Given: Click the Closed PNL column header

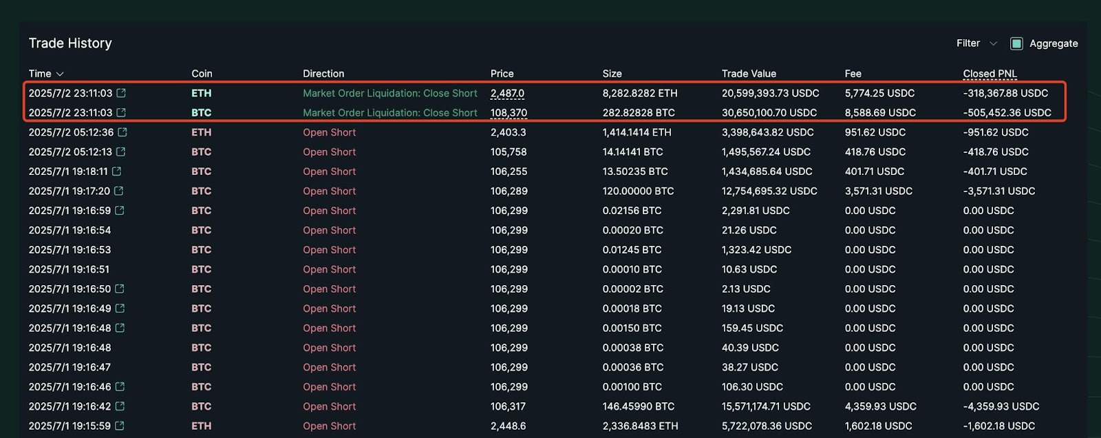Looking at the screenshot, I should pyautogui.click(x=990, y=74).
